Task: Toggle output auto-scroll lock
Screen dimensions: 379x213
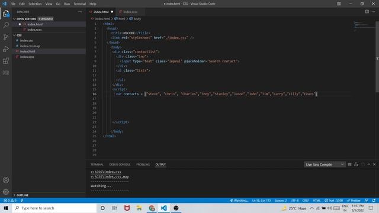Action: [x=356, y=164]
